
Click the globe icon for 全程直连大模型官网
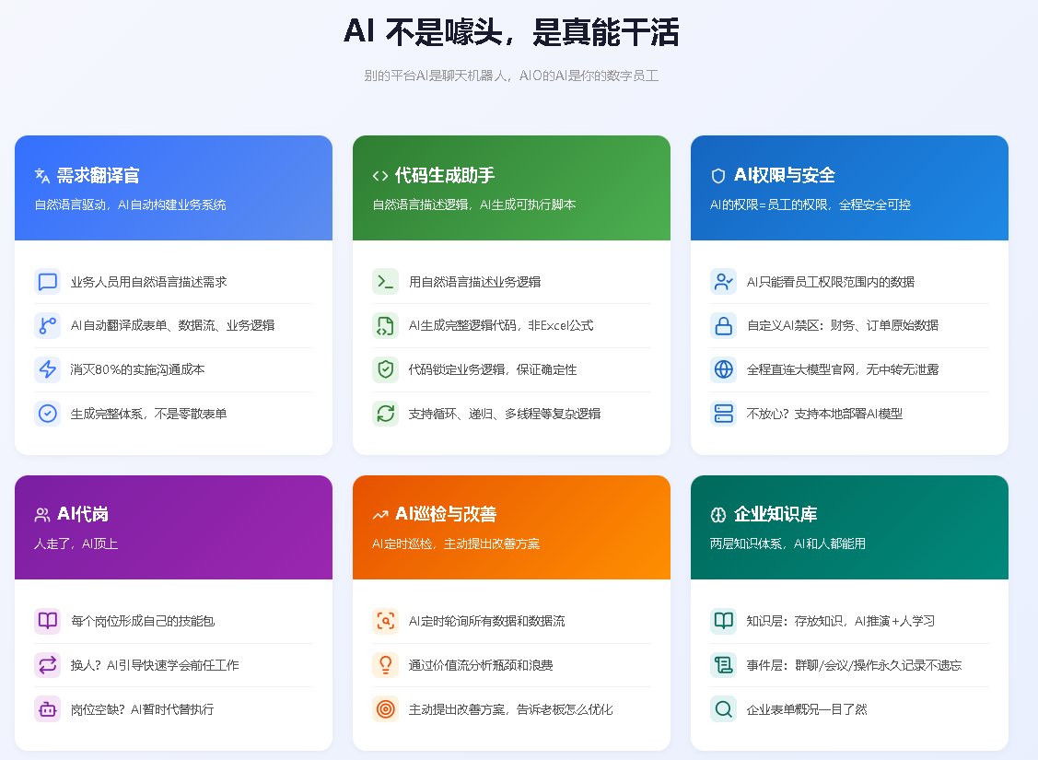pyautogui.click(x=724, y=369)
